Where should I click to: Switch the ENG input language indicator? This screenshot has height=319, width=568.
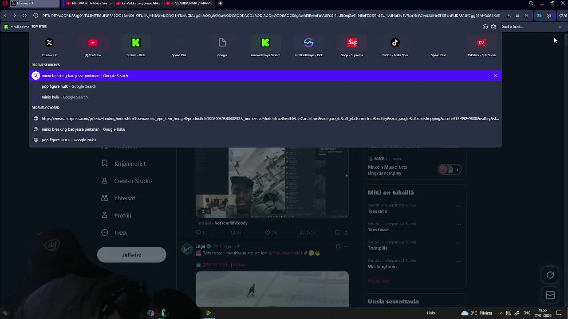click(x=527, y=313)
